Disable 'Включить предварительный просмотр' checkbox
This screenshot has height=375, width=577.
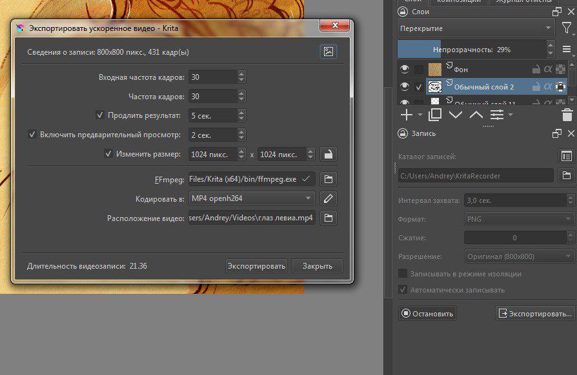pyautogui.click(x=32, y=135)
